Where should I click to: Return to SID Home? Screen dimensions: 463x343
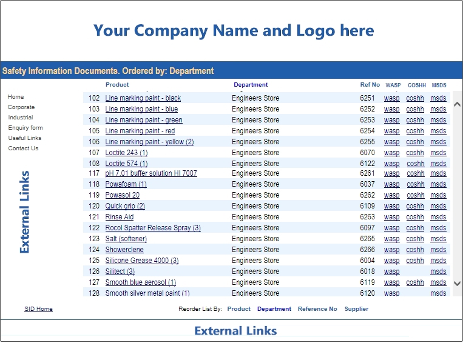click(38, 309)
